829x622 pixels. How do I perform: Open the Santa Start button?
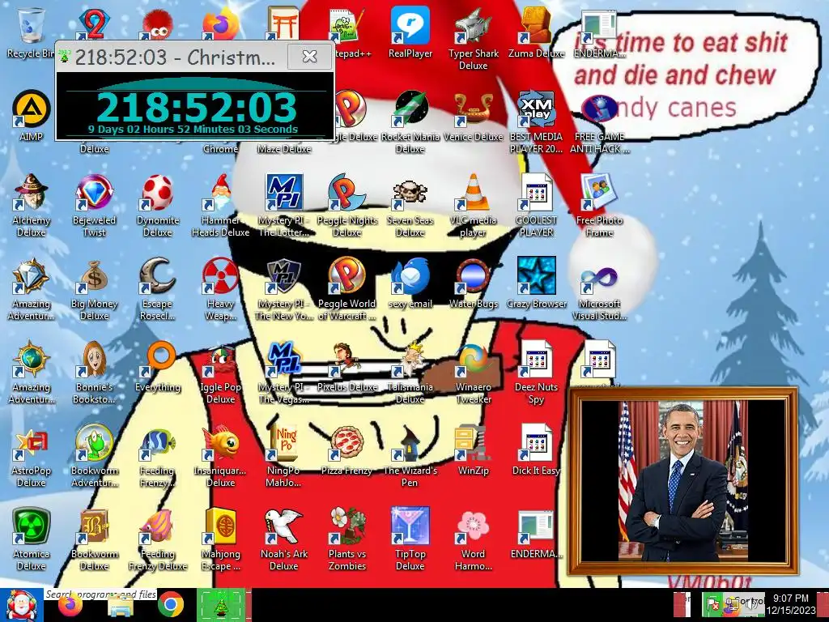click(x=21, y=605)
